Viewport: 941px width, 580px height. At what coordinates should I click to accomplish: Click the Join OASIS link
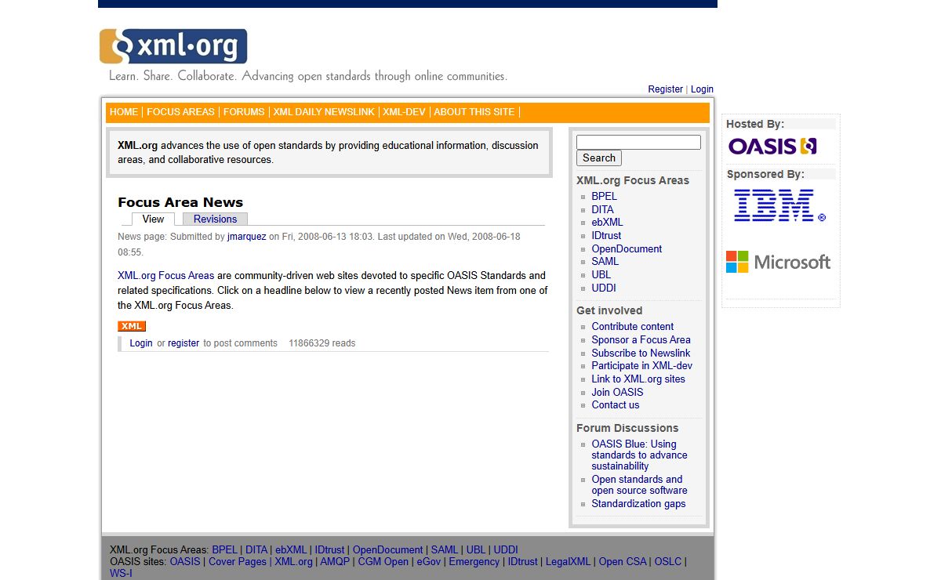tap(617, 392)
